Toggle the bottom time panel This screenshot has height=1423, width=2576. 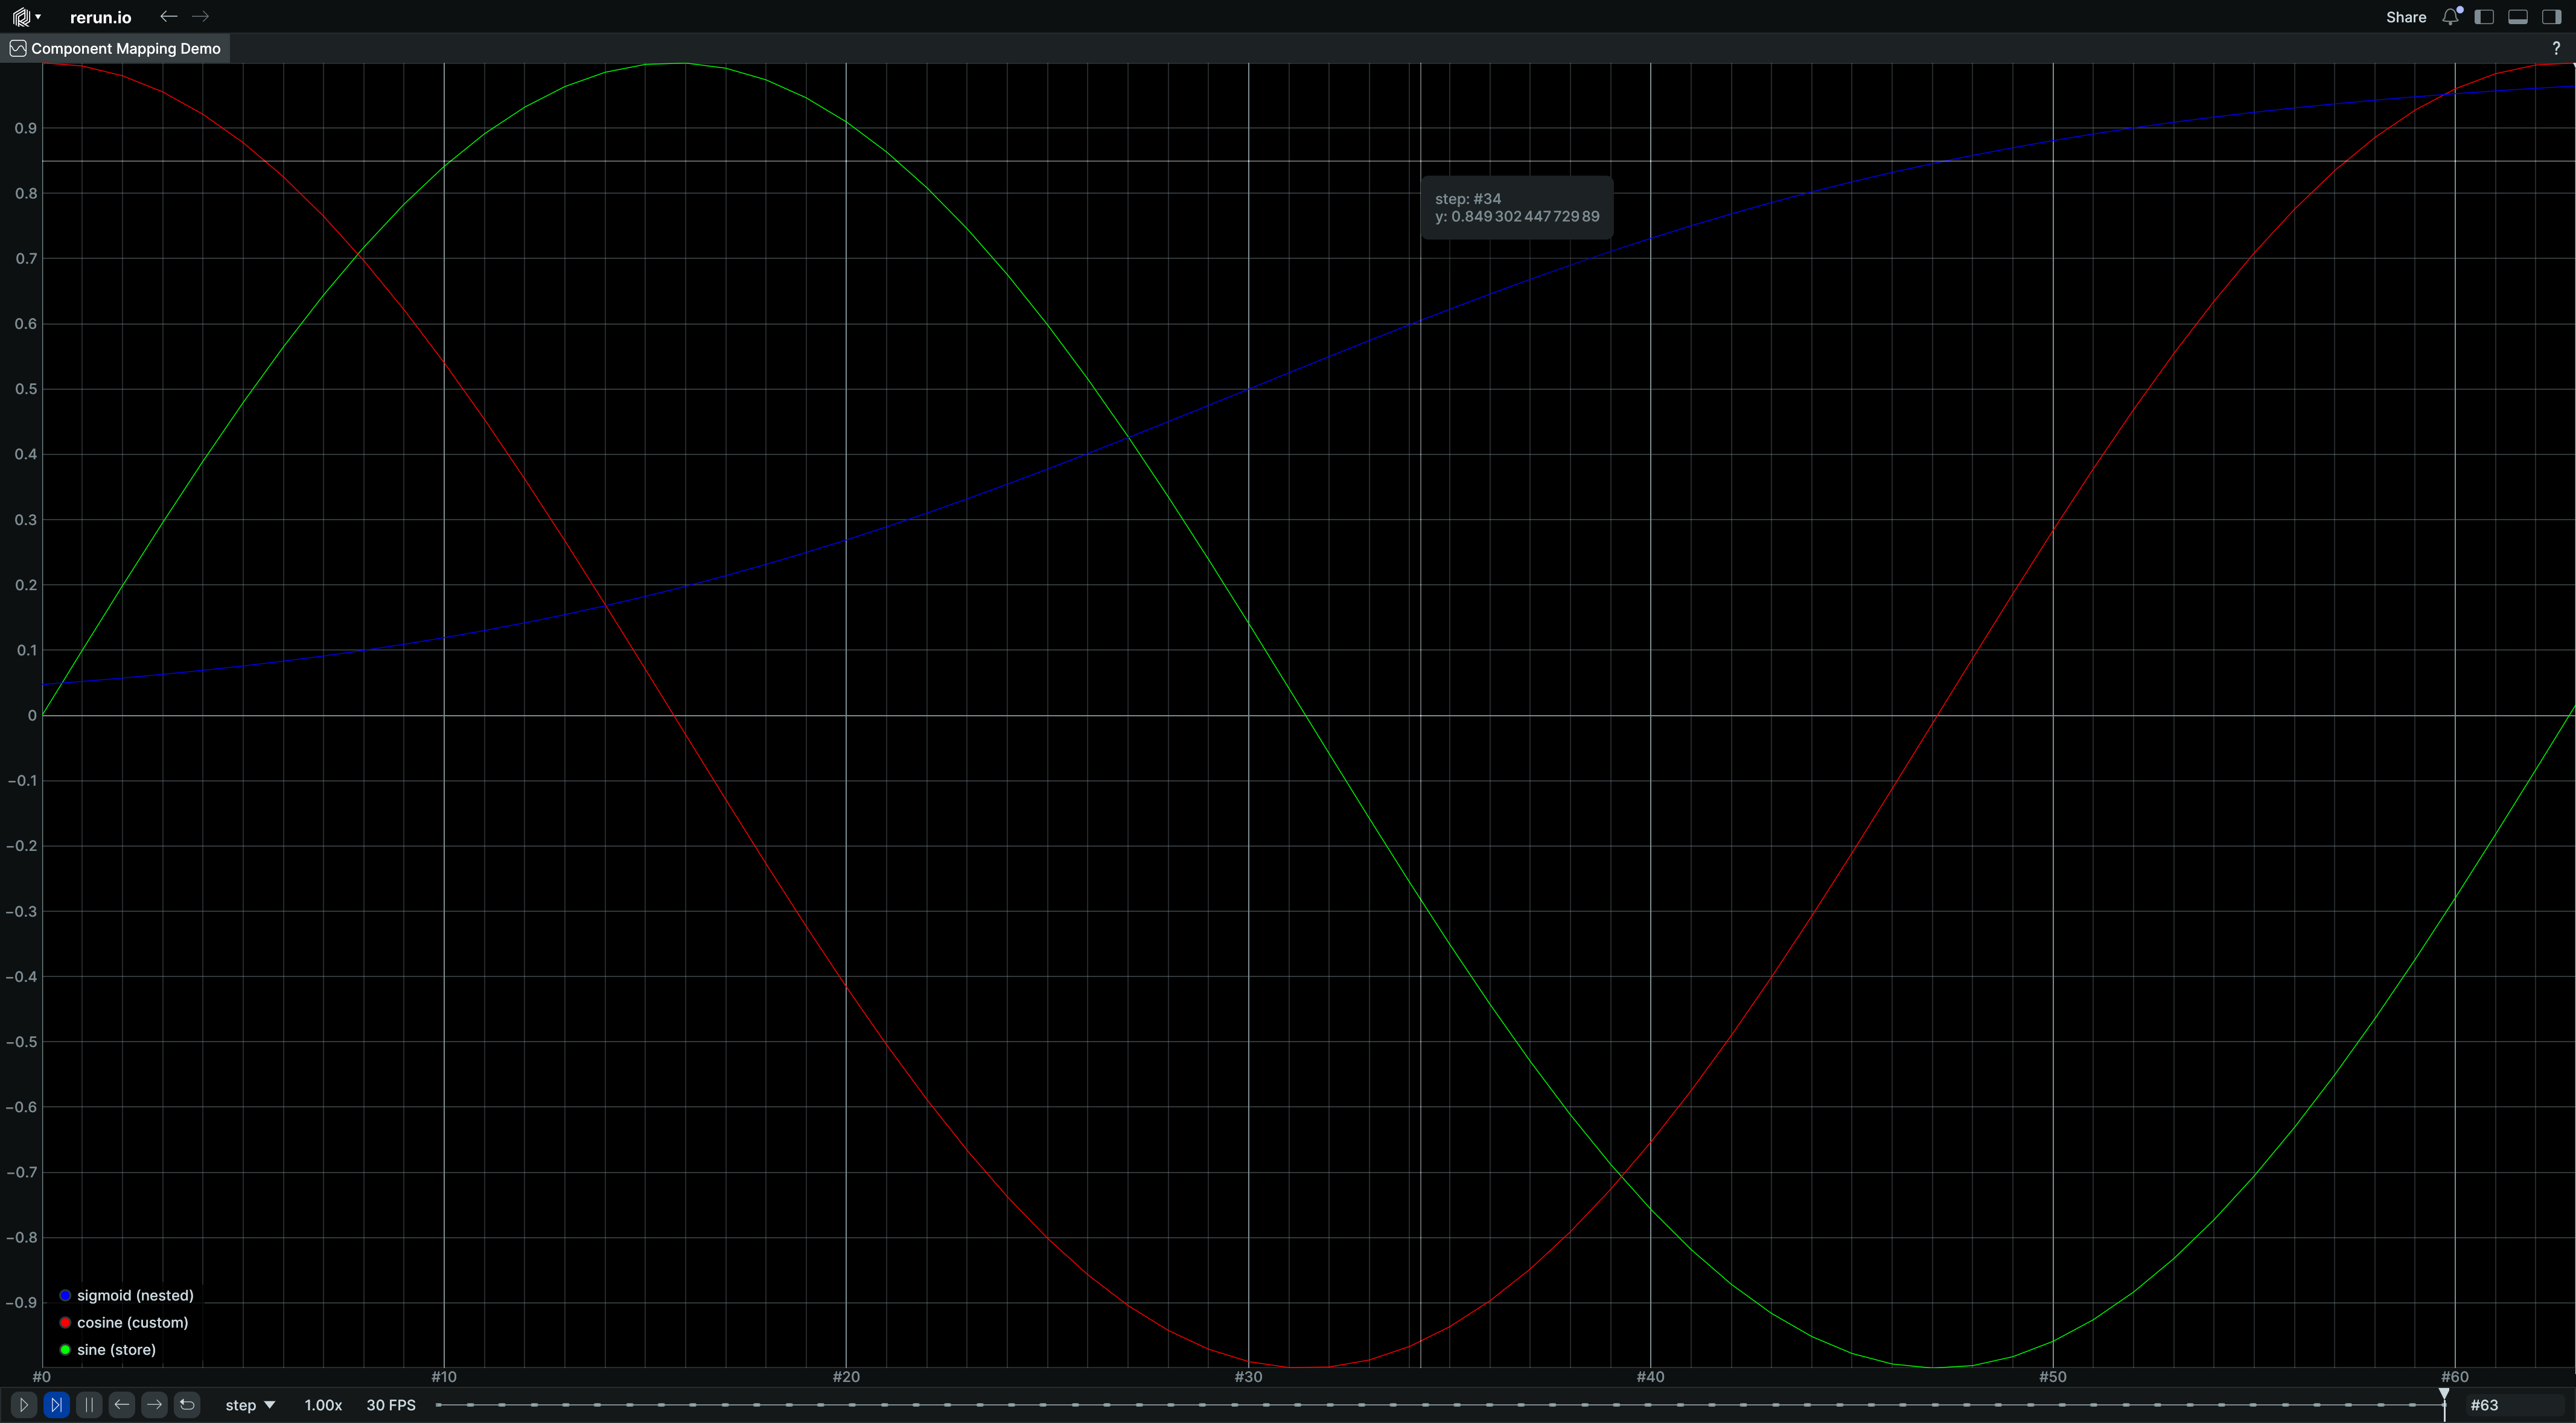point(2518,17)
